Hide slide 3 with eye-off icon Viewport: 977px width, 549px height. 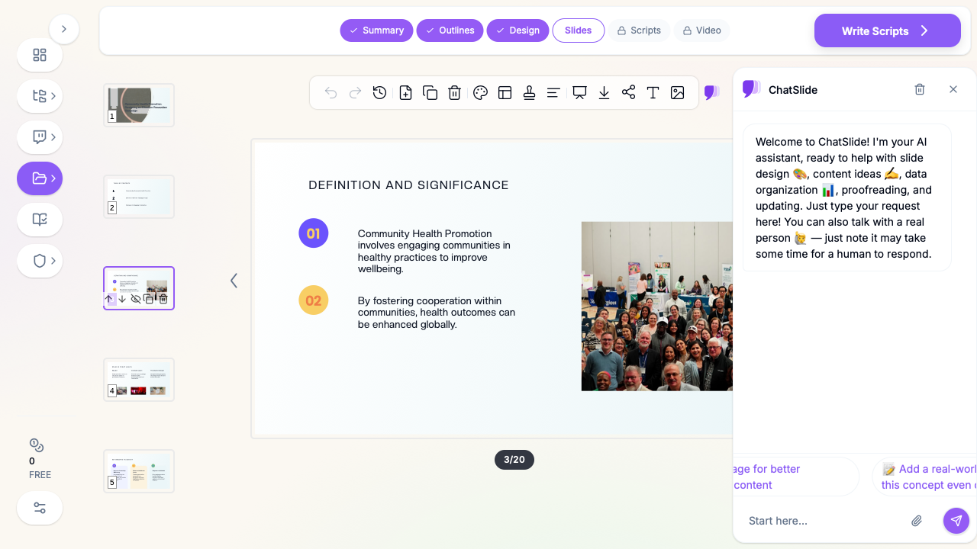point(136,299)
